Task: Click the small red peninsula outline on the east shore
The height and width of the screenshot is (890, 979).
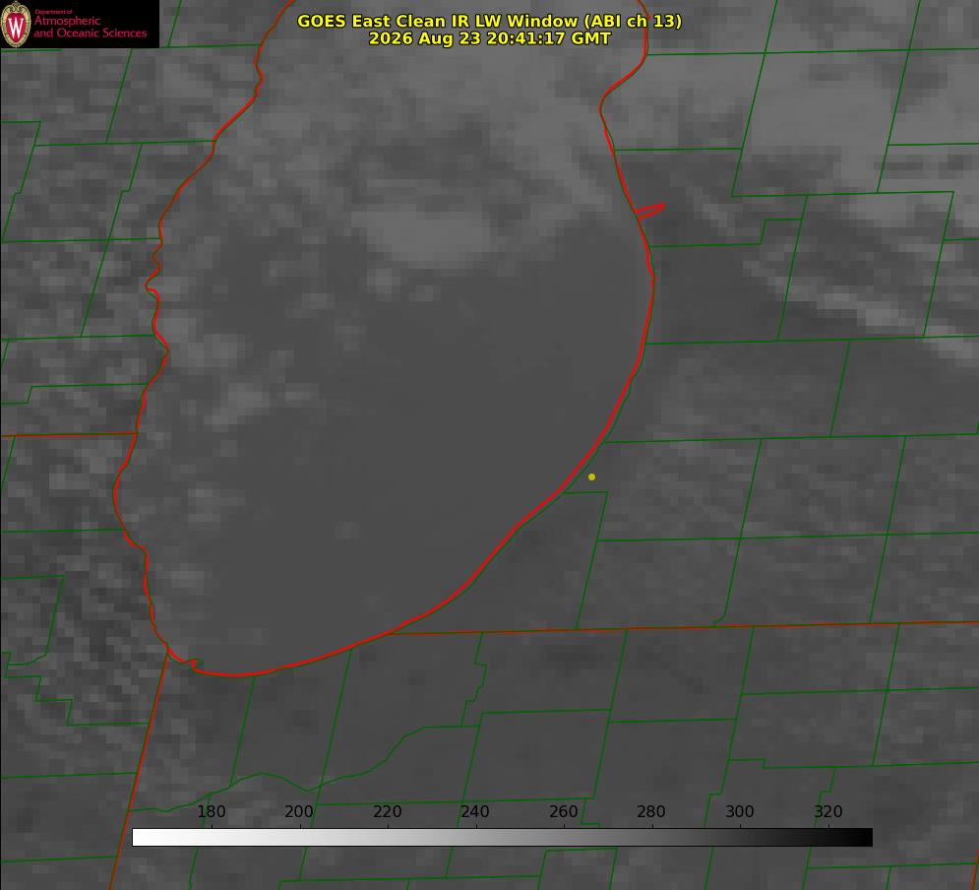Action: [x=650, y=211]
